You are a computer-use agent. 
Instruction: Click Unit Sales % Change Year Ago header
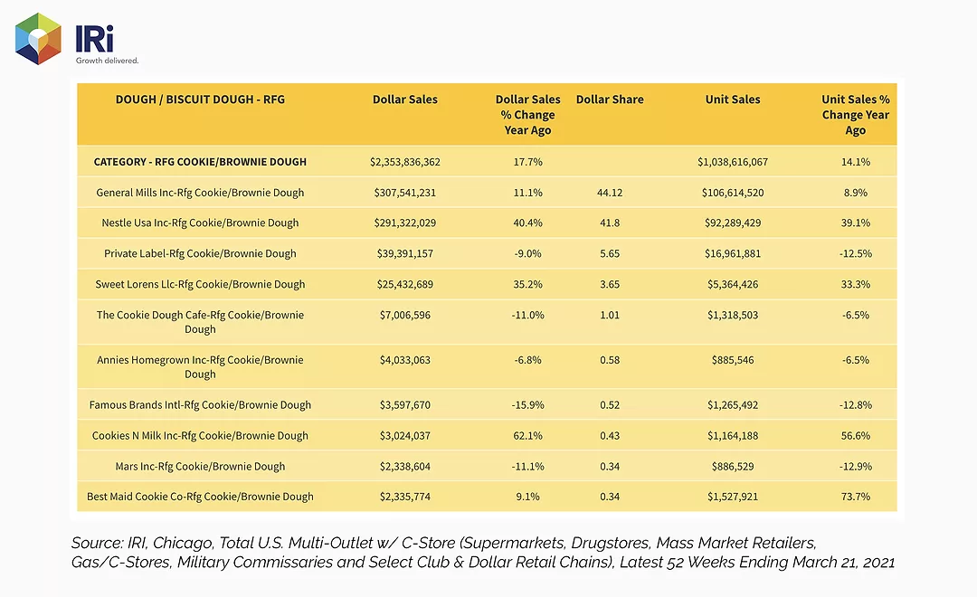pyautogui.click(x=856, y=115)
